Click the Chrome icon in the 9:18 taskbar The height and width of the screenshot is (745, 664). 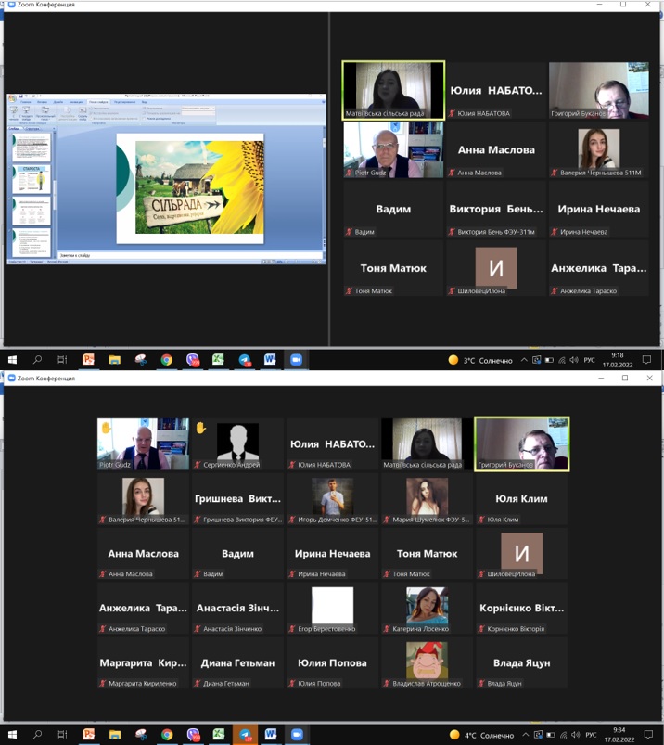(x=166, y=360)
